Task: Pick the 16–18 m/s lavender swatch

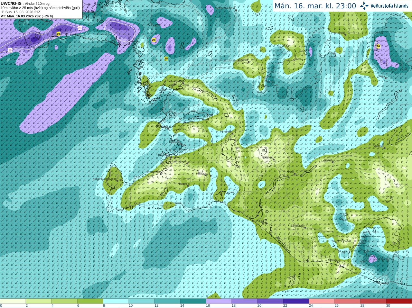Action: pyautogui.click(x=219, y=301)
